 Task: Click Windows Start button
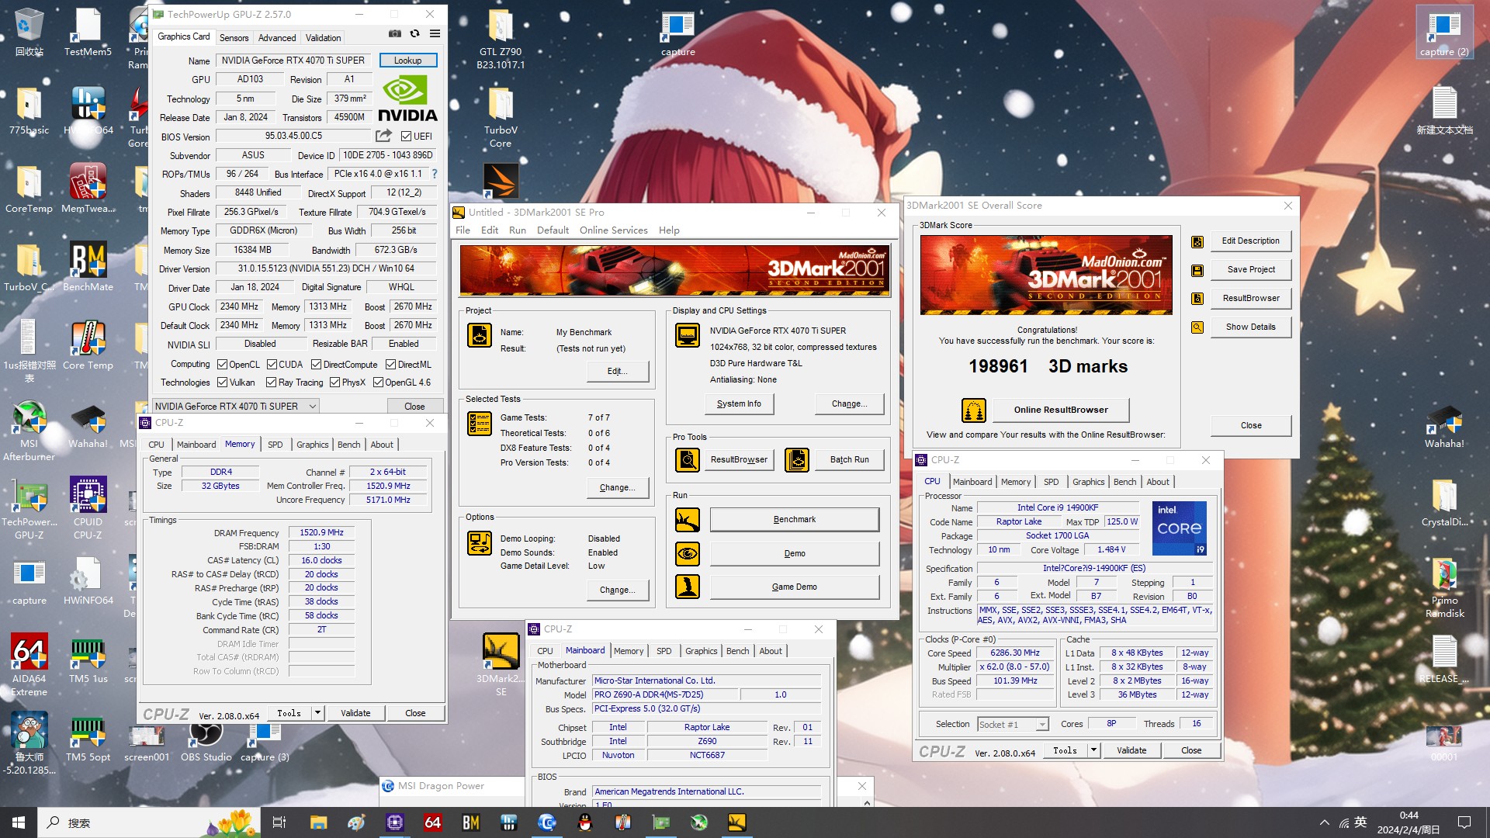pos(19,822)
